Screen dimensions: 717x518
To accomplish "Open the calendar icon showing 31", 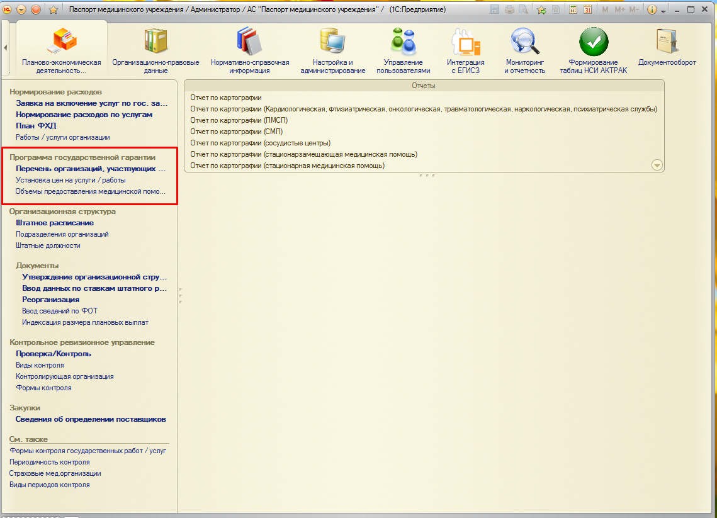I will [x=587, y=9].
